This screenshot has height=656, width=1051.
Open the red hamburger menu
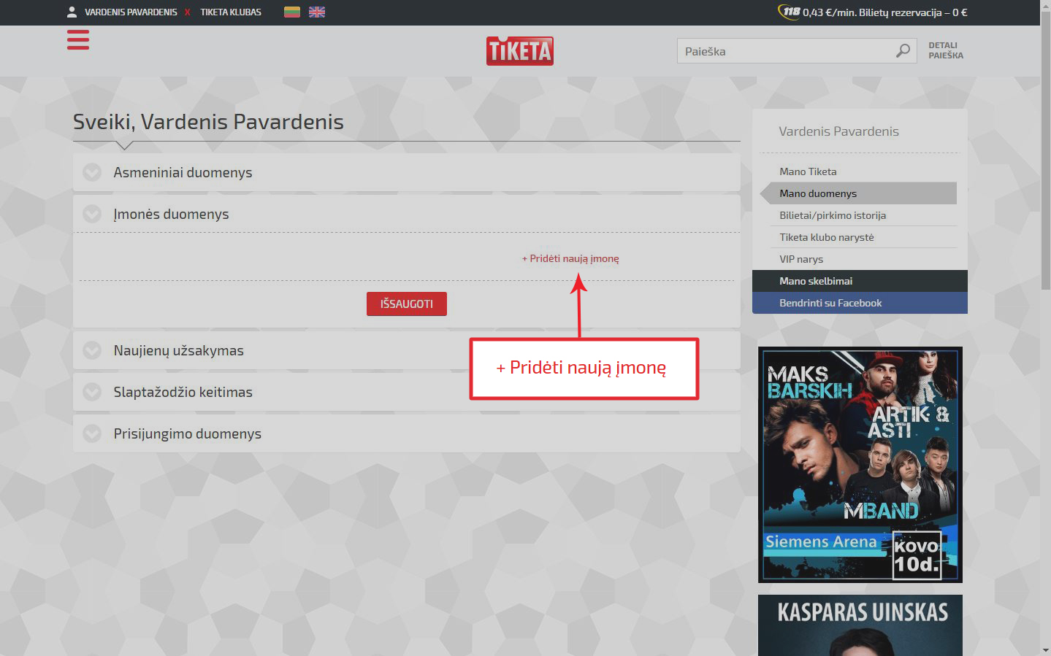click(78, 39)
